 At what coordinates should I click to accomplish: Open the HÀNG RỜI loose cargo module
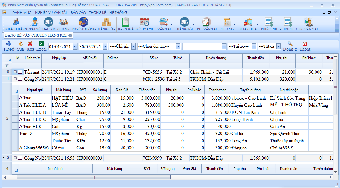(x=185, y=24)
